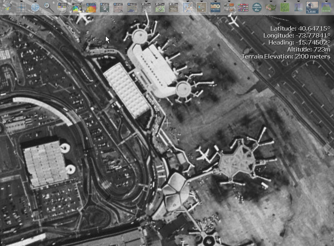Click the large ribbed-roof terminal building
Screen dimensions: 334x246
[127, 90]
